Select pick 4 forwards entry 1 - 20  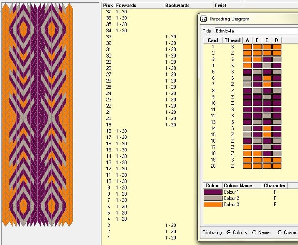click(121, 219)
